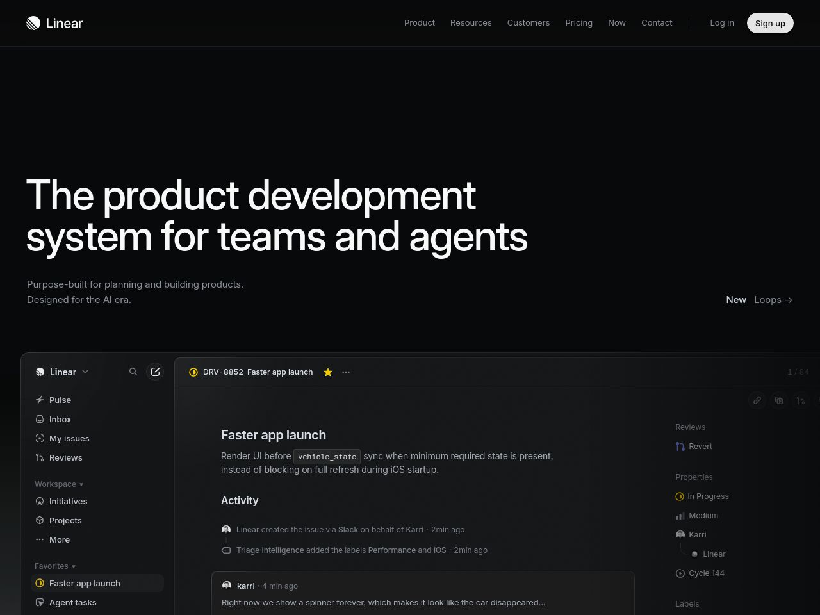Go to Pricing in the top navigation
Image resolution: width=820 pixels, height=615 pixels.
578,23
